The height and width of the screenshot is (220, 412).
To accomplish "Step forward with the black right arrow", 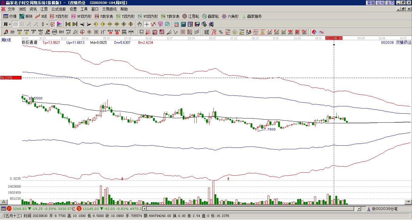I will point(89,24).
